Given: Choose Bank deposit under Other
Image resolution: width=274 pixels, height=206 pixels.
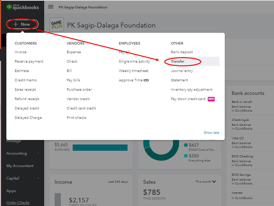Looking at the screenshot, I should pyautogui.click(x=182, y=52).
